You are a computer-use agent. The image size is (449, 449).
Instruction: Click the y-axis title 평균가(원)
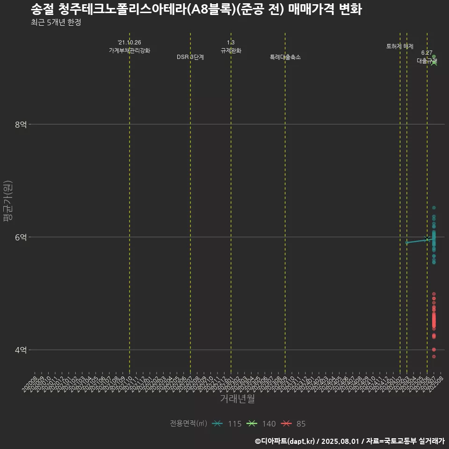click(8, 201)
